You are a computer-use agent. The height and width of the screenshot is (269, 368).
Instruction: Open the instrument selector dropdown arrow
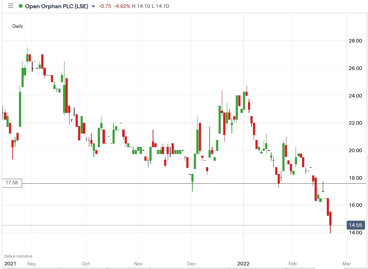pyautogui.click(x=93, y=6)
